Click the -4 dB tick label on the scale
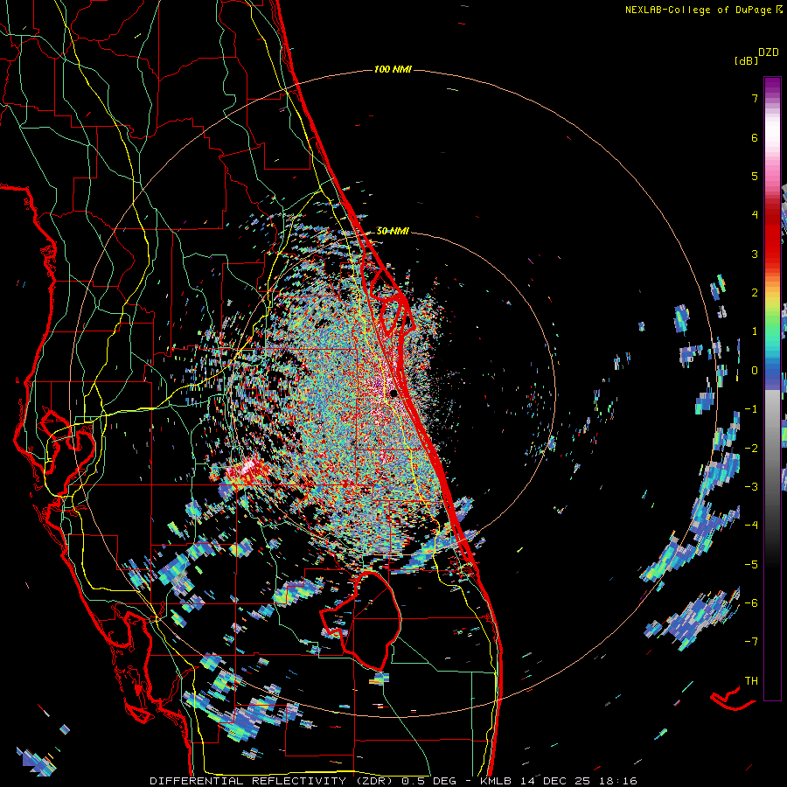787x787 pixels. click(x=751, y=525)
